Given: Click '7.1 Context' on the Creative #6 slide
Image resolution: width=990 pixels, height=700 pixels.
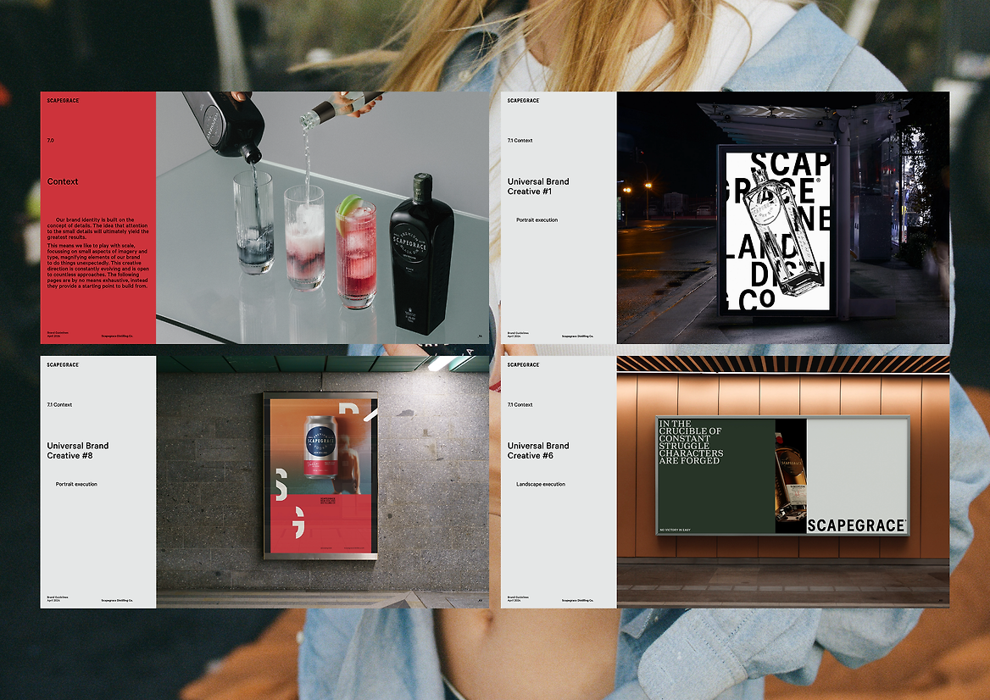Looking at the screenshot, I should (520, 405).
